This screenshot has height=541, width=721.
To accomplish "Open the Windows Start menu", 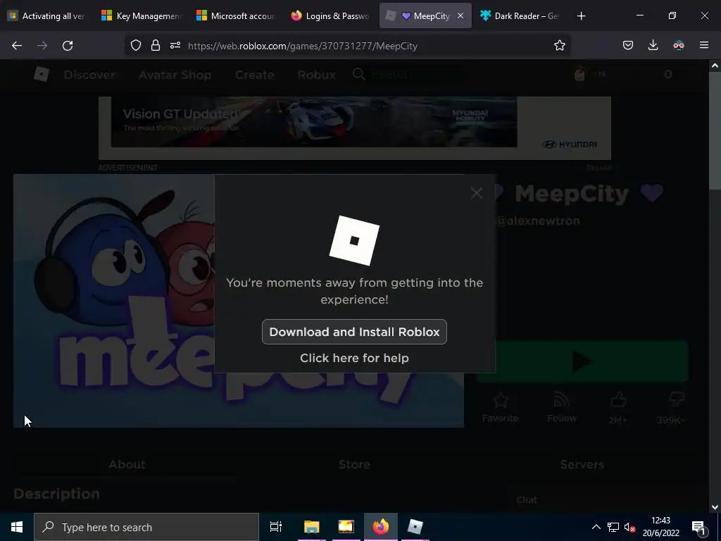I will point(17,527).
